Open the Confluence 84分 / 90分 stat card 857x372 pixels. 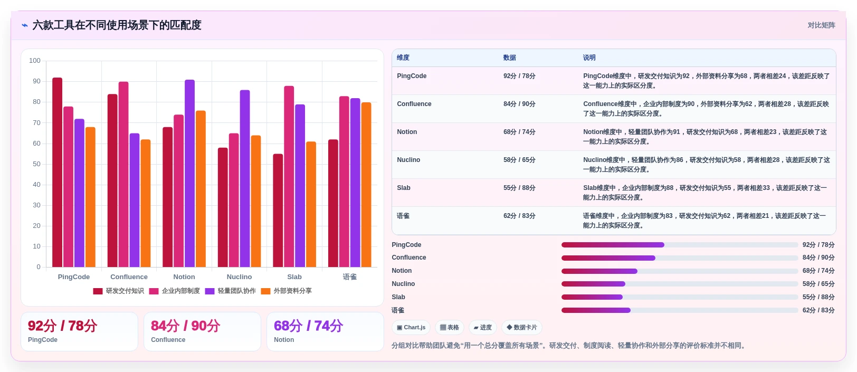[202, 331]
